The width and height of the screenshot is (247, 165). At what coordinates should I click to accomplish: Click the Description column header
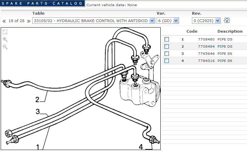click(230, 31)
